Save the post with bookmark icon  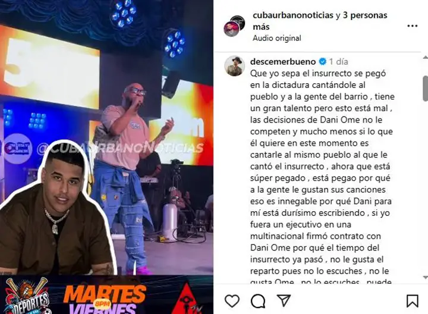click(412, 301)
